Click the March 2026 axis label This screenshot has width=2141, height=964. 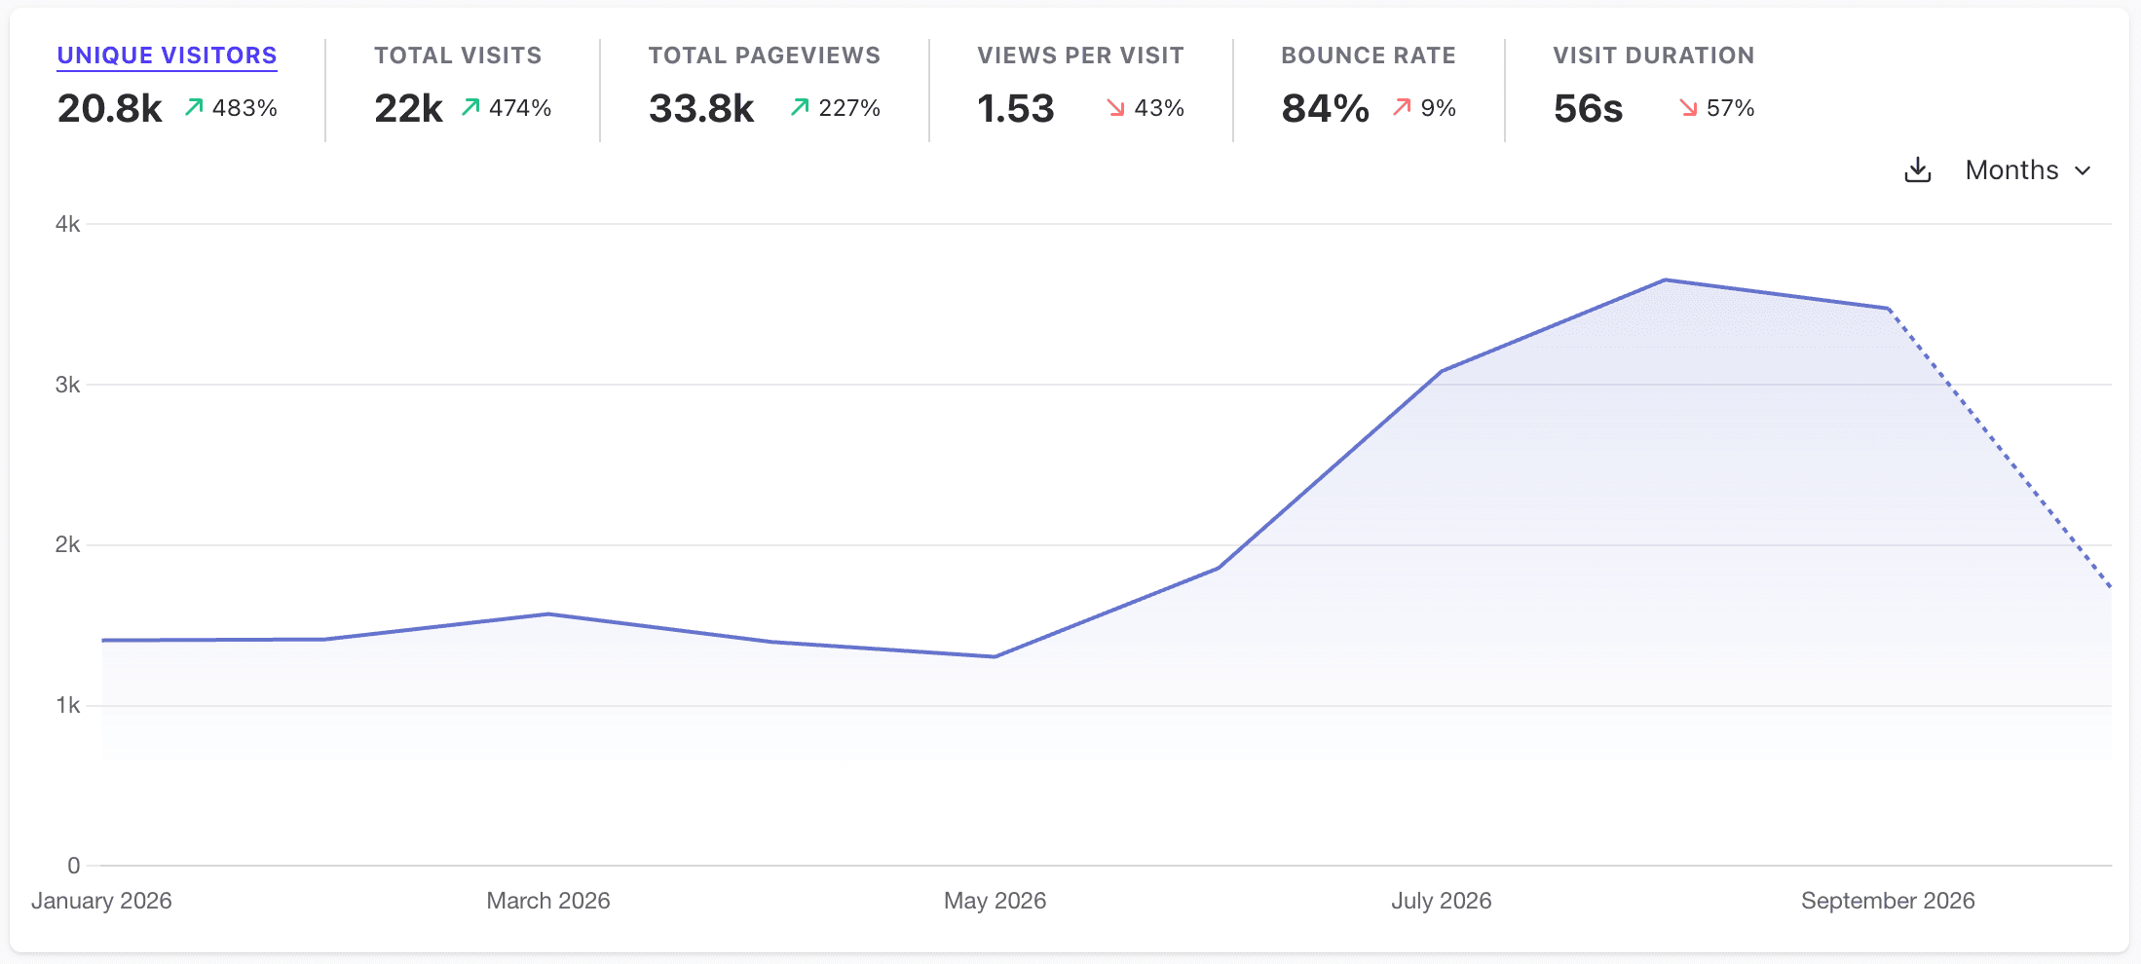click(548, 901)
